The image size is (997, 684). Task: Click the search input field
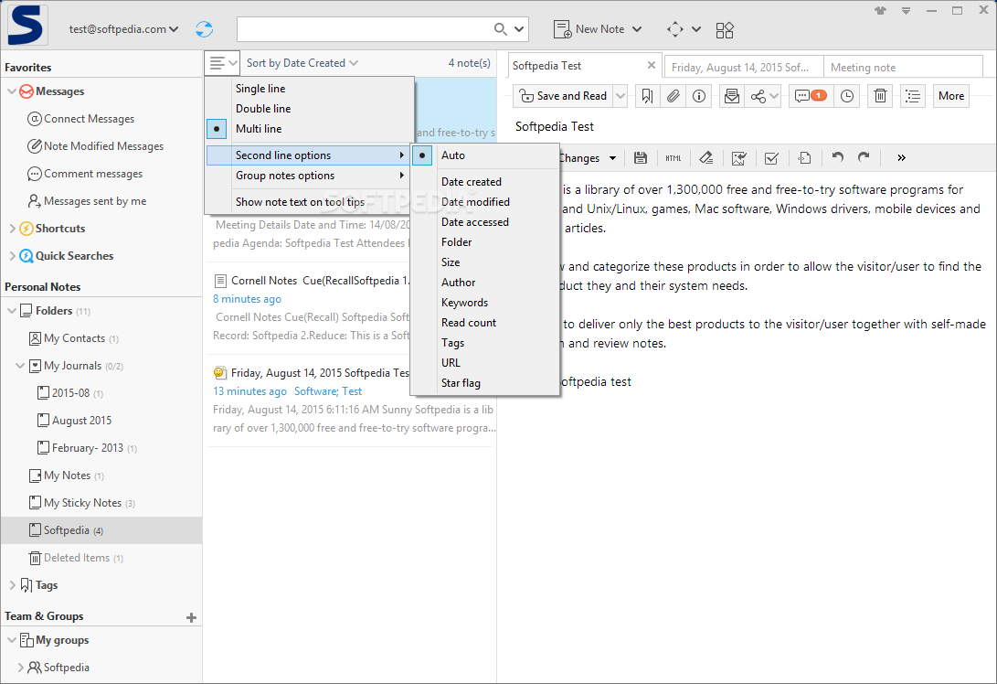pyautogui.click(x=364, y=29)
